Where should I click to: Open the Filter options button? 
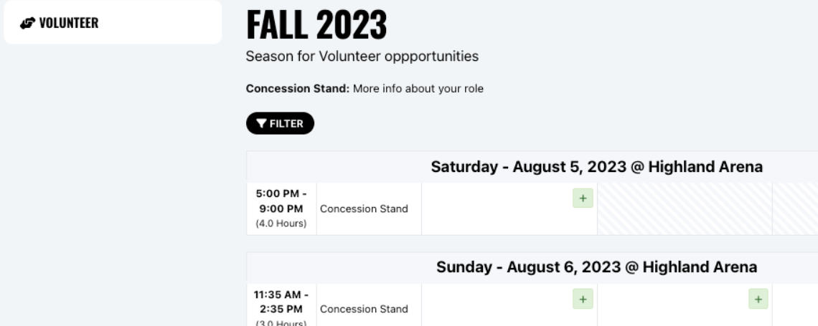280,123
